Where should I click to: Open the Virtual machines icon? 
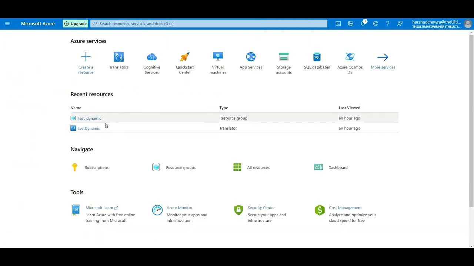tap(218, 57)
